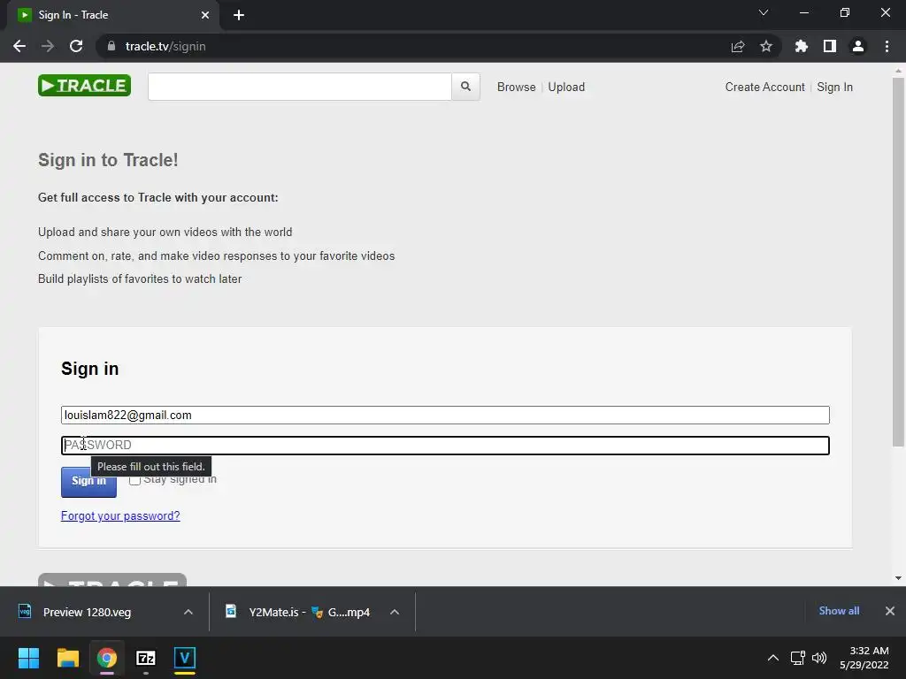Check the Stay signed in checkbox
The height and width of the screenshot is (679, 906).
tap(134, 480)
